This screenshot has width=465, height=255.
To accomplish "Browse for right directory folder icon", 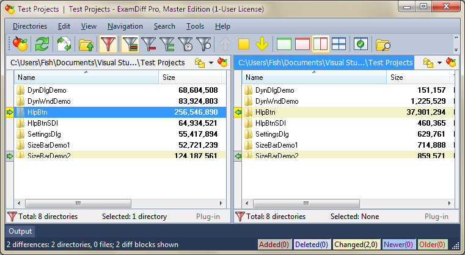I will pyautogui.click(x=428, y=62).
